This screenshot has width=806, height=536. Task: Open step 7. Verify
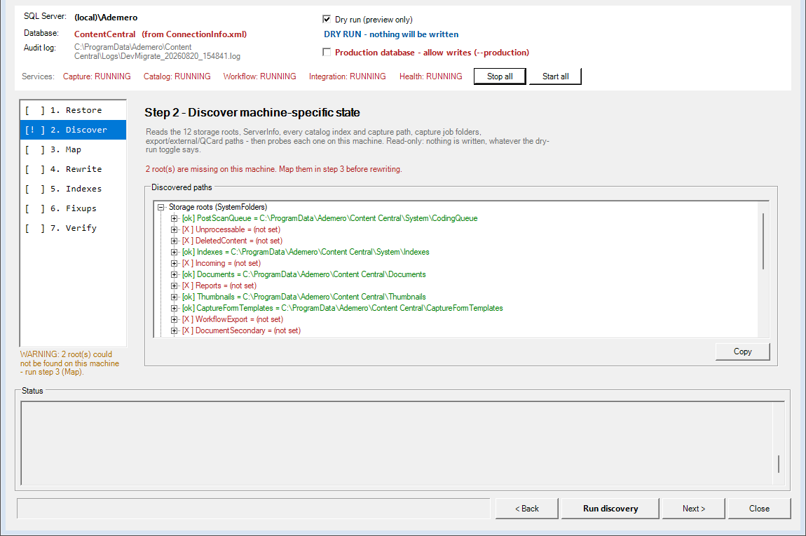(x=73, y=227)
